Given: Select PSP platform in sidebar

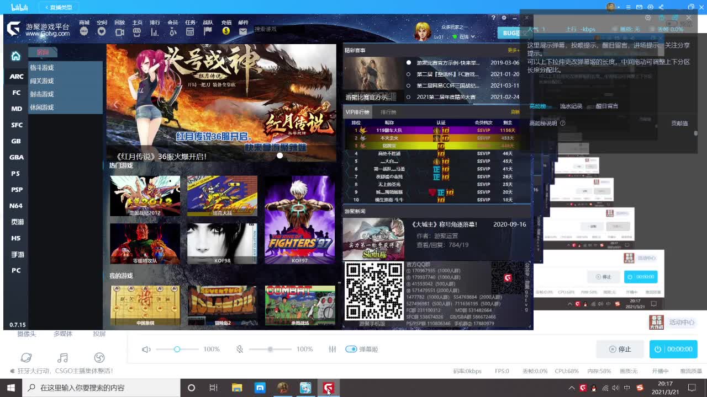Looking at the screenshot, I should click(x=17, y=190).
